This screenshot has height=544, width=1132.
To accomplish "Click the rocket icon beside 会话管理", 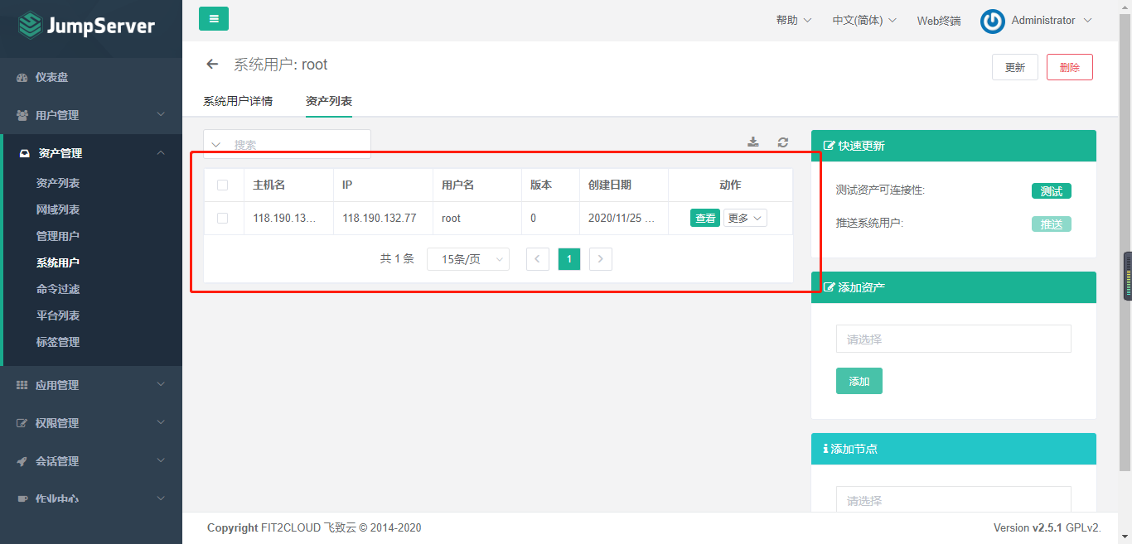I will click(x=22, y=461).
